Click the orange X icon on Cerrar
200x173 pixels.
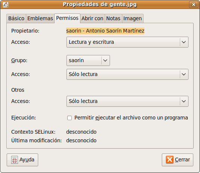(x=170, y=160)
